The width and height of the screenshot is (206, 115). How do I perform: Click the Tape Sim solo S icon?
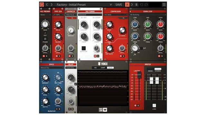tap(59, 56)
